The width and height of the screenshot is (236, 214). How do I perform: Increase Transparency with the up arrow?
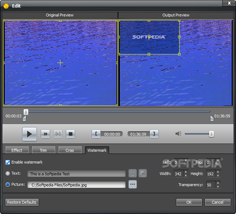218,183
